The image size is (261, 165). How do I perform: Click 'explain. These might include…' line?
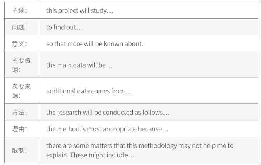90,155
